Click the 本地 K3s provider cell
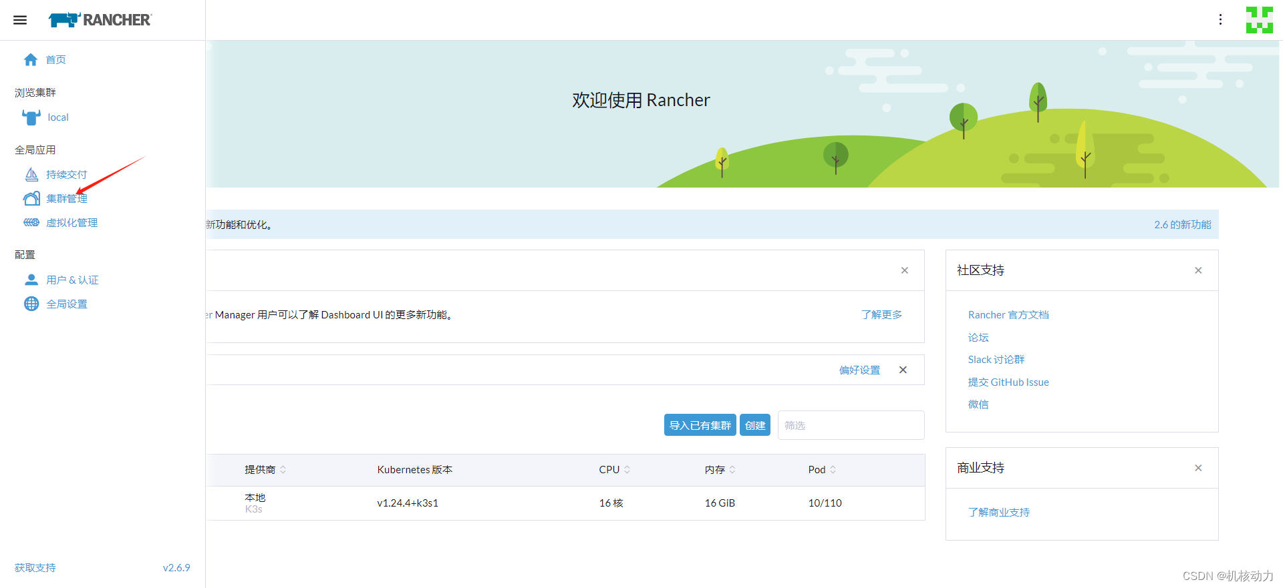1283x588 pixels. pyautogui.click(x=255, y=503)
